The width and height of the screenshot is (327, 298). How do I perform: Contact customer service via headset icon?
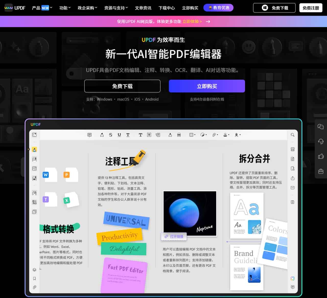321,141
